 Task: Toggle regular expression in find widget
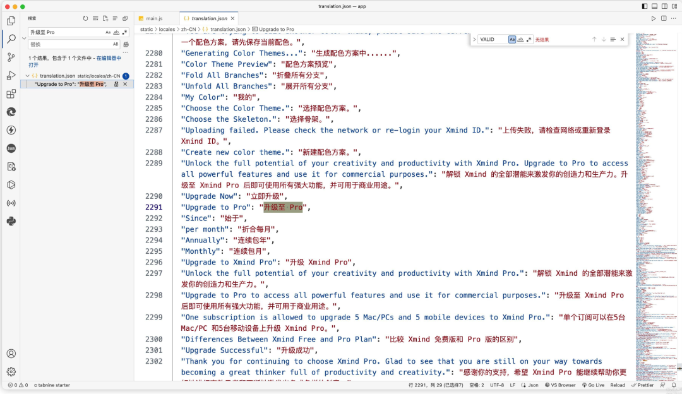[529, 39]
